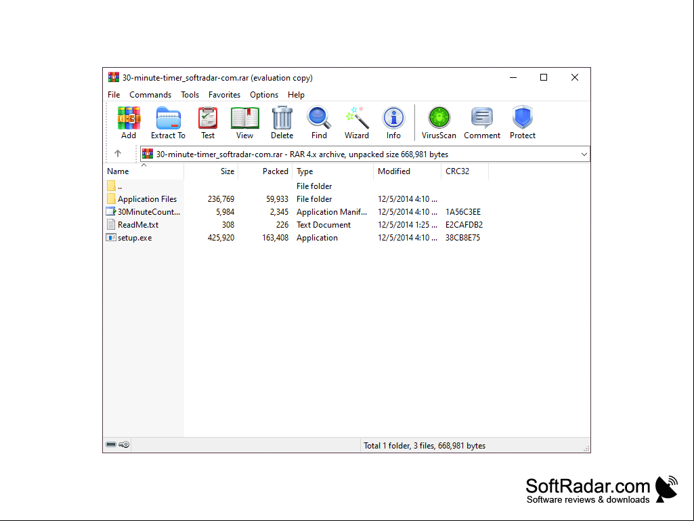Open the Options menu

click(x=264, y=95)
